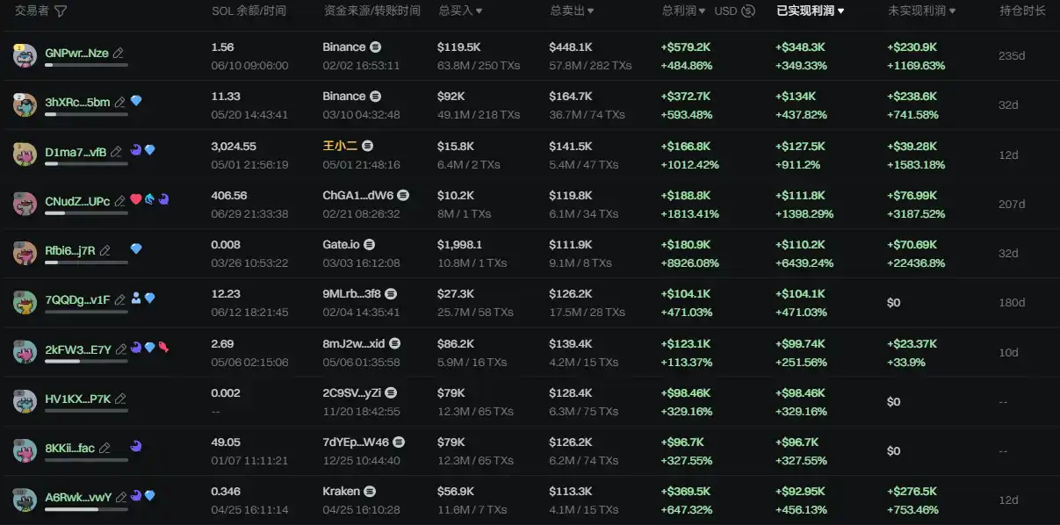Click edit pencil beside HV1KX...P7K
Screen dimensions: 1060x525
[x=120, y=399]
